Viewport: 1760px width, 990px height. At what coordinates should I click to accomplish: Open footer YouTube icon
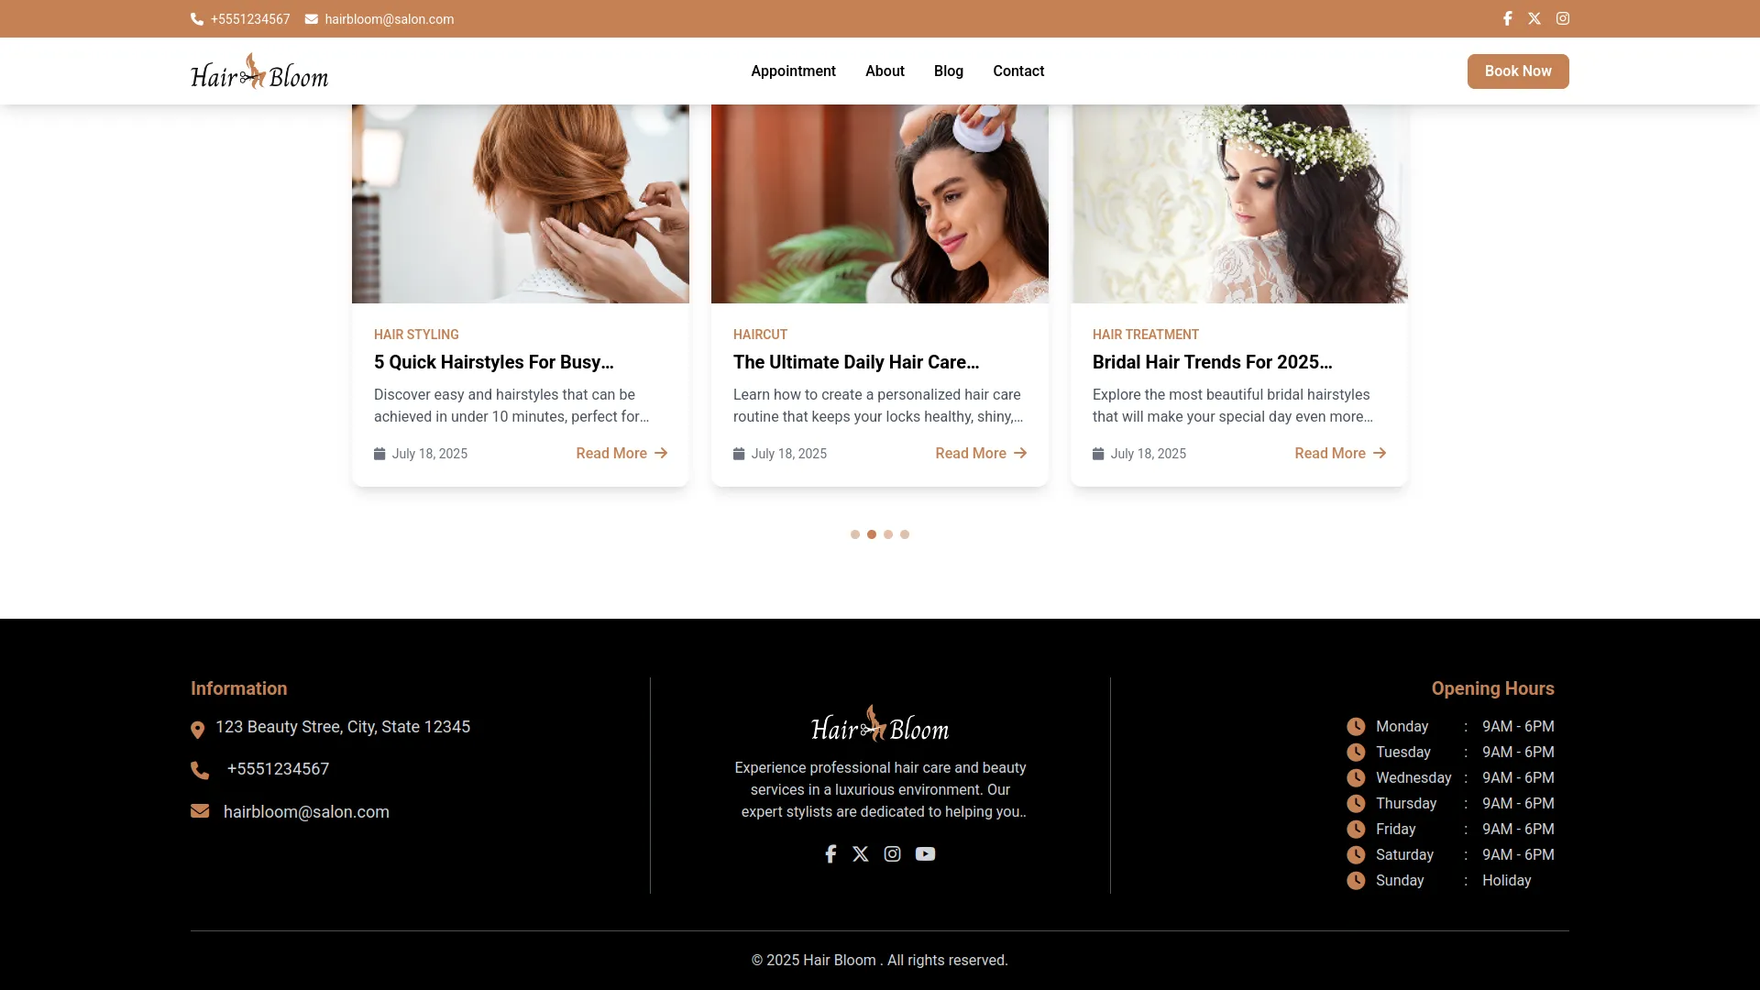point(925,853)
